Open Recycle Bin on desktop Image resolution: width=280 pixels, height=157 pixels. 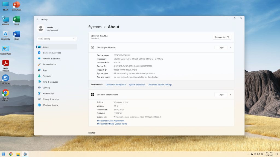click(x=5, y=35)
